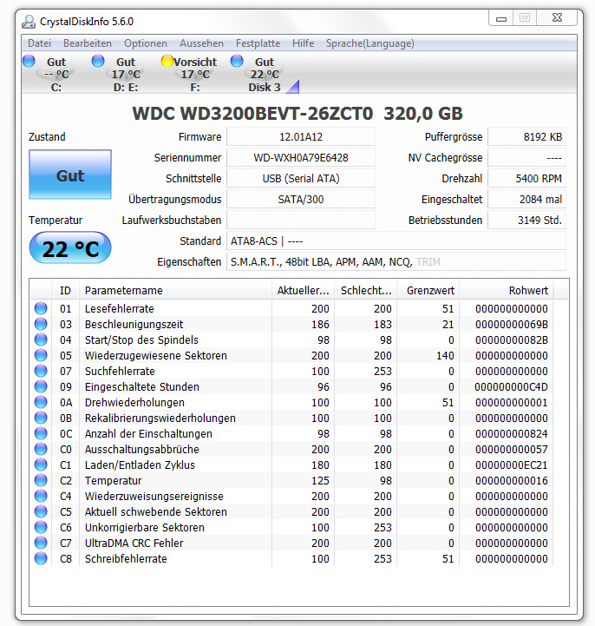Viewport: 595px width, 626px height.
Task: Select disk C: status orb
Action: [29, 61]
